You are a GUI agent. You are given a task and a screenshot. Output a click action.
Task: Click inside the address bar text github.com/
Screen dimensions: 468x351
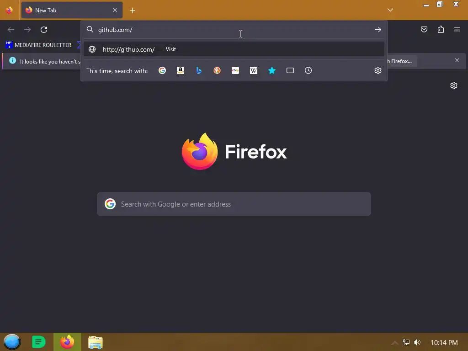[115, 30]
